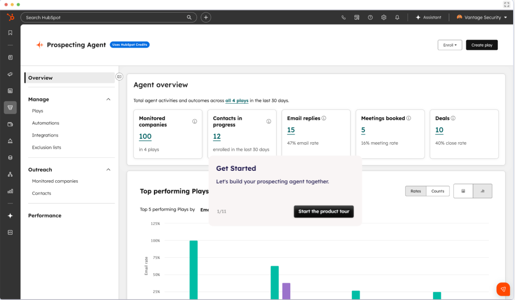The width and height of the screenshot is (515, 300).
Task: Click the purple bar in the chart
Action: click(x=286, y=291)
